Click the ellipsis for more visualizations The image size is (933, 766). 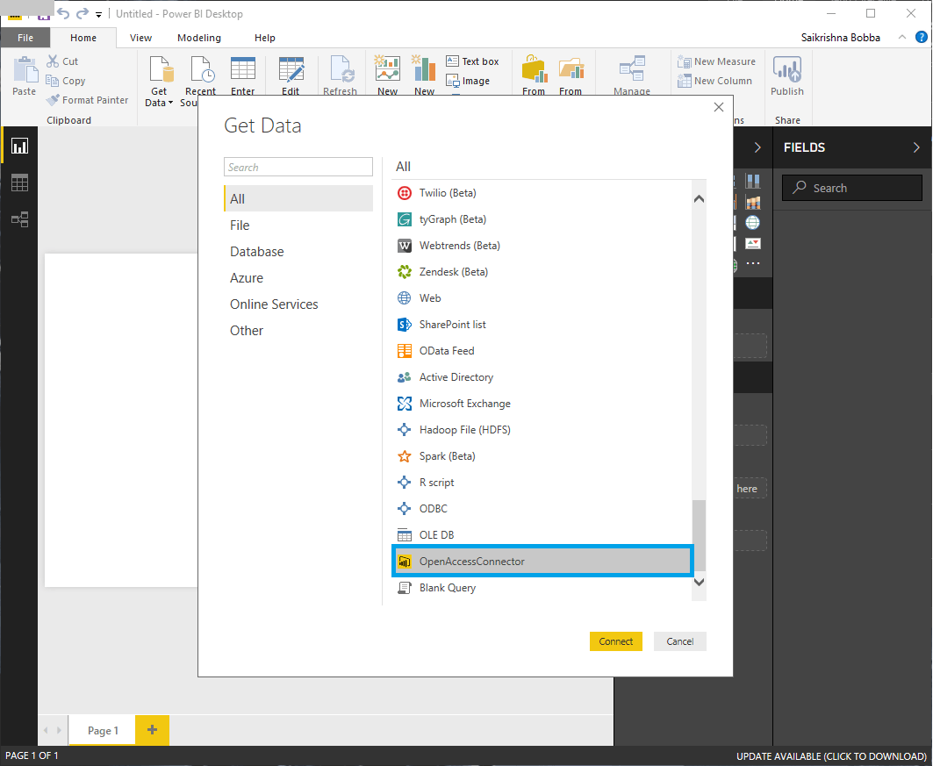[752, 263]
